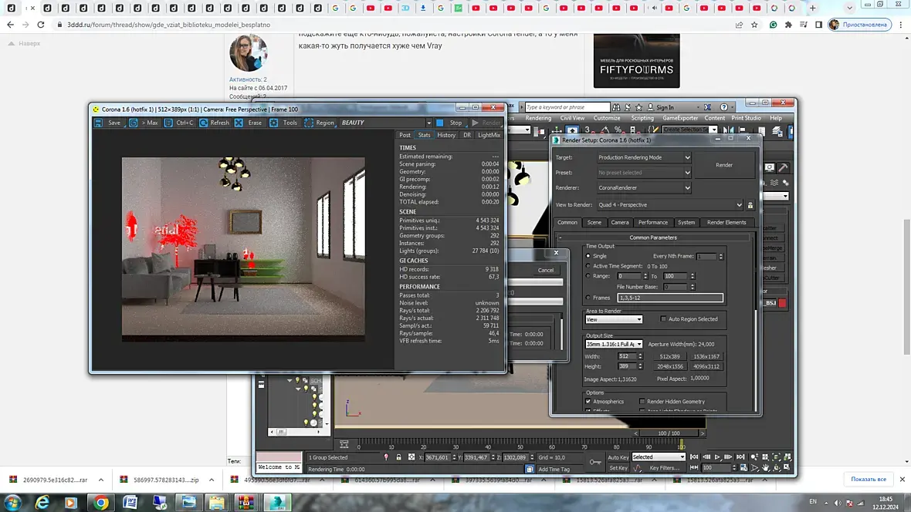911x512 pixels.
Task: Open Renderer dropdown showing CoronaRenderer
Action: [645, 187]
